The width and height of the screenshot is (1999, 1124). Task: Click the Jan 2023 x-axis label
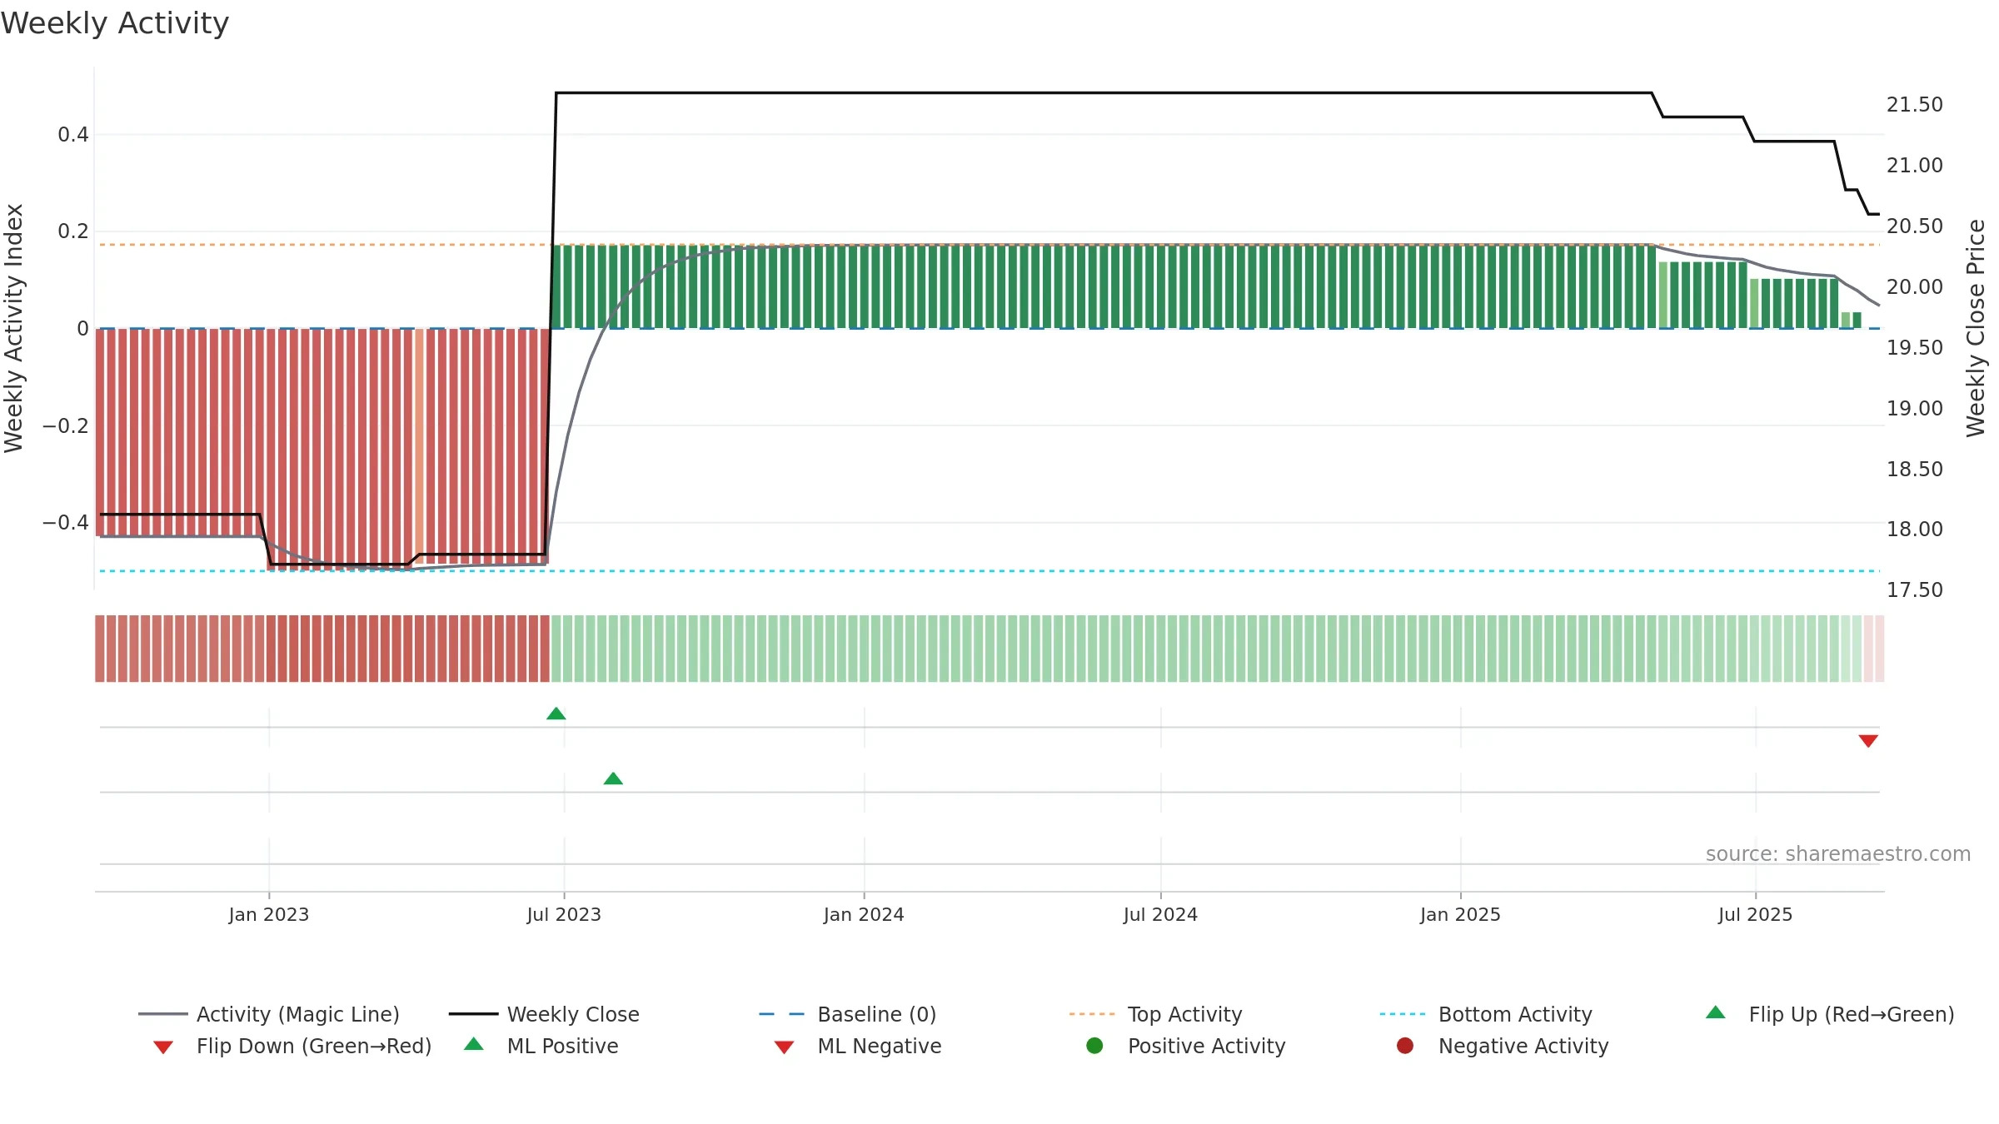269,914
